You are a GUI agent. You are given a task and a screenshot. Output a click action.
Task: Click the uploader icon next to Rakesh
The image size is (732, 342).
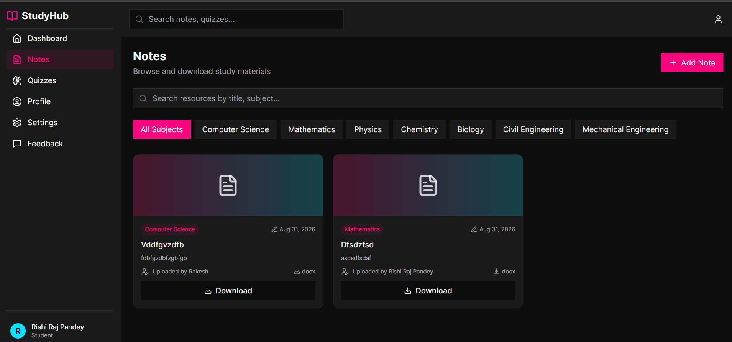(x=145, y=272)
